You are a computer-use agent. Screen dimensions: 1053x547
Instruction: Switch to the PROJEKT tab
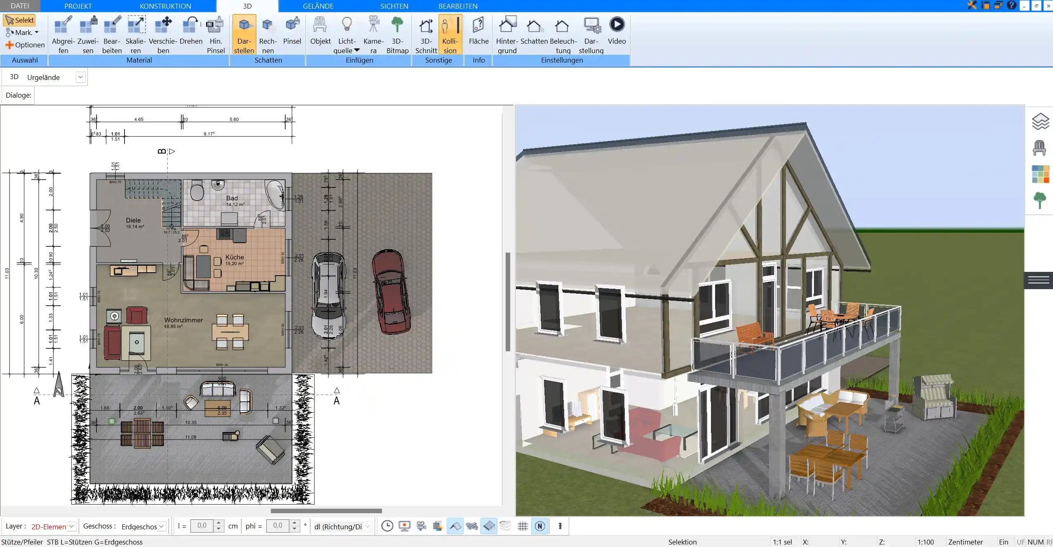(78, 6)
